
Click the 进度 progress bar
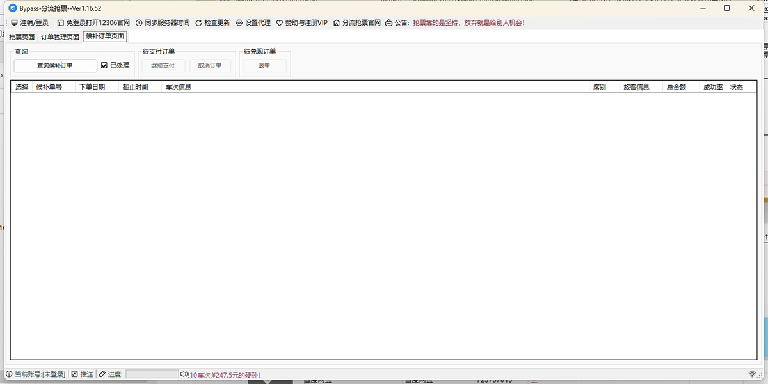[152, 374]
